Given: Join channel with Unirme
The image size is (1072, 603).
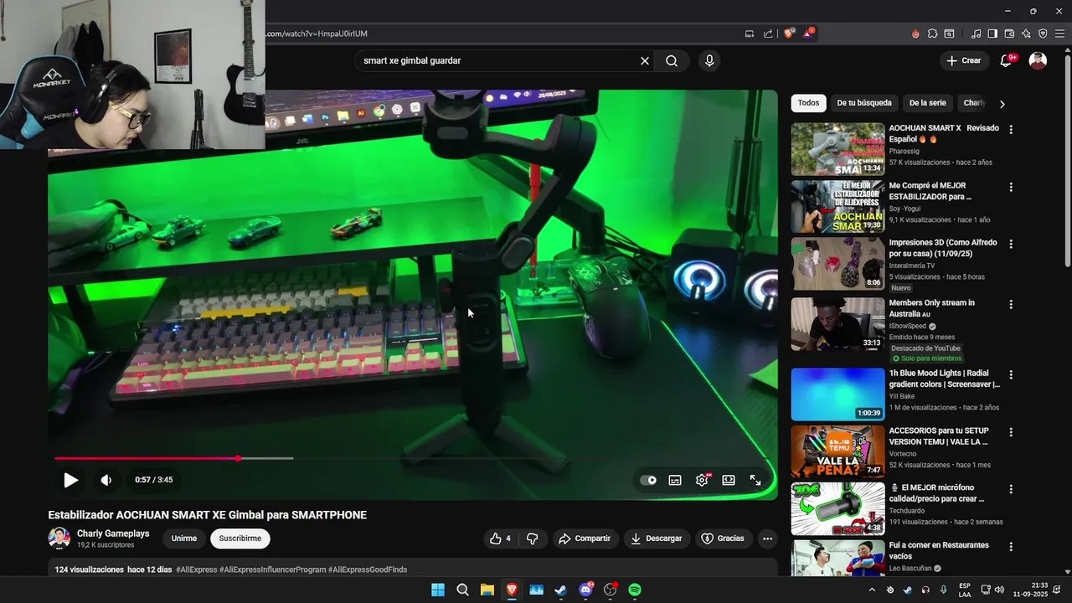Looking at the screenshot, I should pyautogui.click(x=184, y=539).
